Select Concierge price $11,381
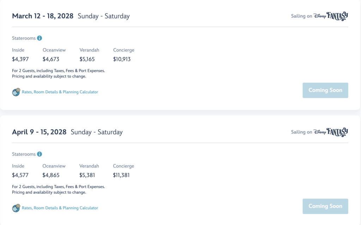 pos(121,175)
